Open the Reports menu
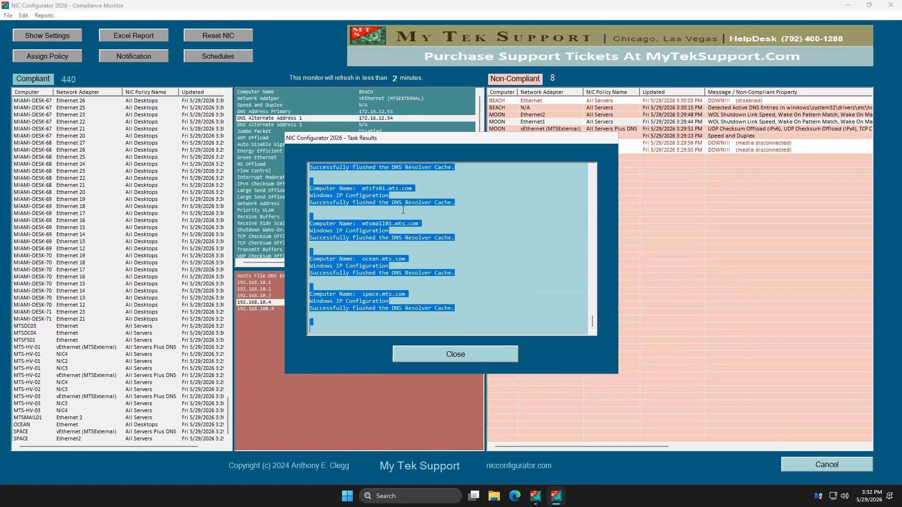902x507 pixels. click(x=44, y=15)
